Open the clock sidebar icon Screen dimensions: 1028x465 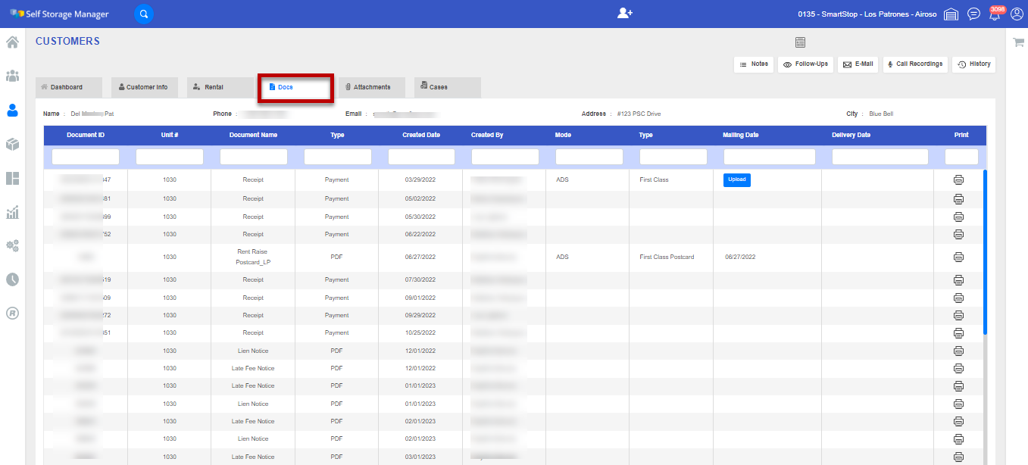[x=12, y=279]
